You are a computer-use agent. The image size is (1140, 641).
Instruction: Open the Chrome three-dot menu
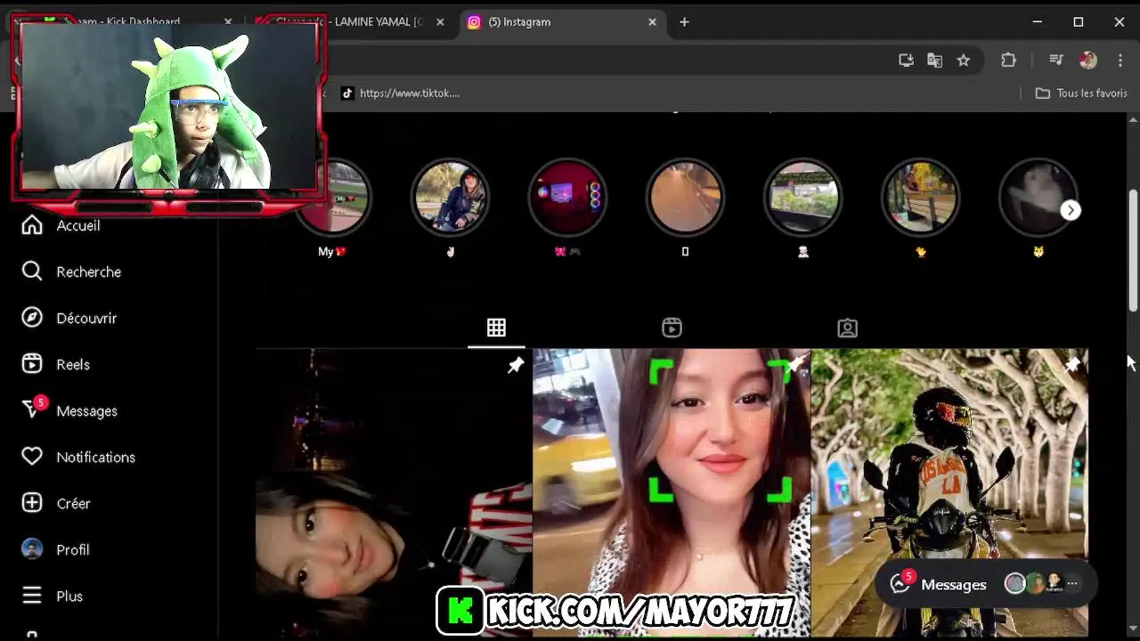[1120, 60]
